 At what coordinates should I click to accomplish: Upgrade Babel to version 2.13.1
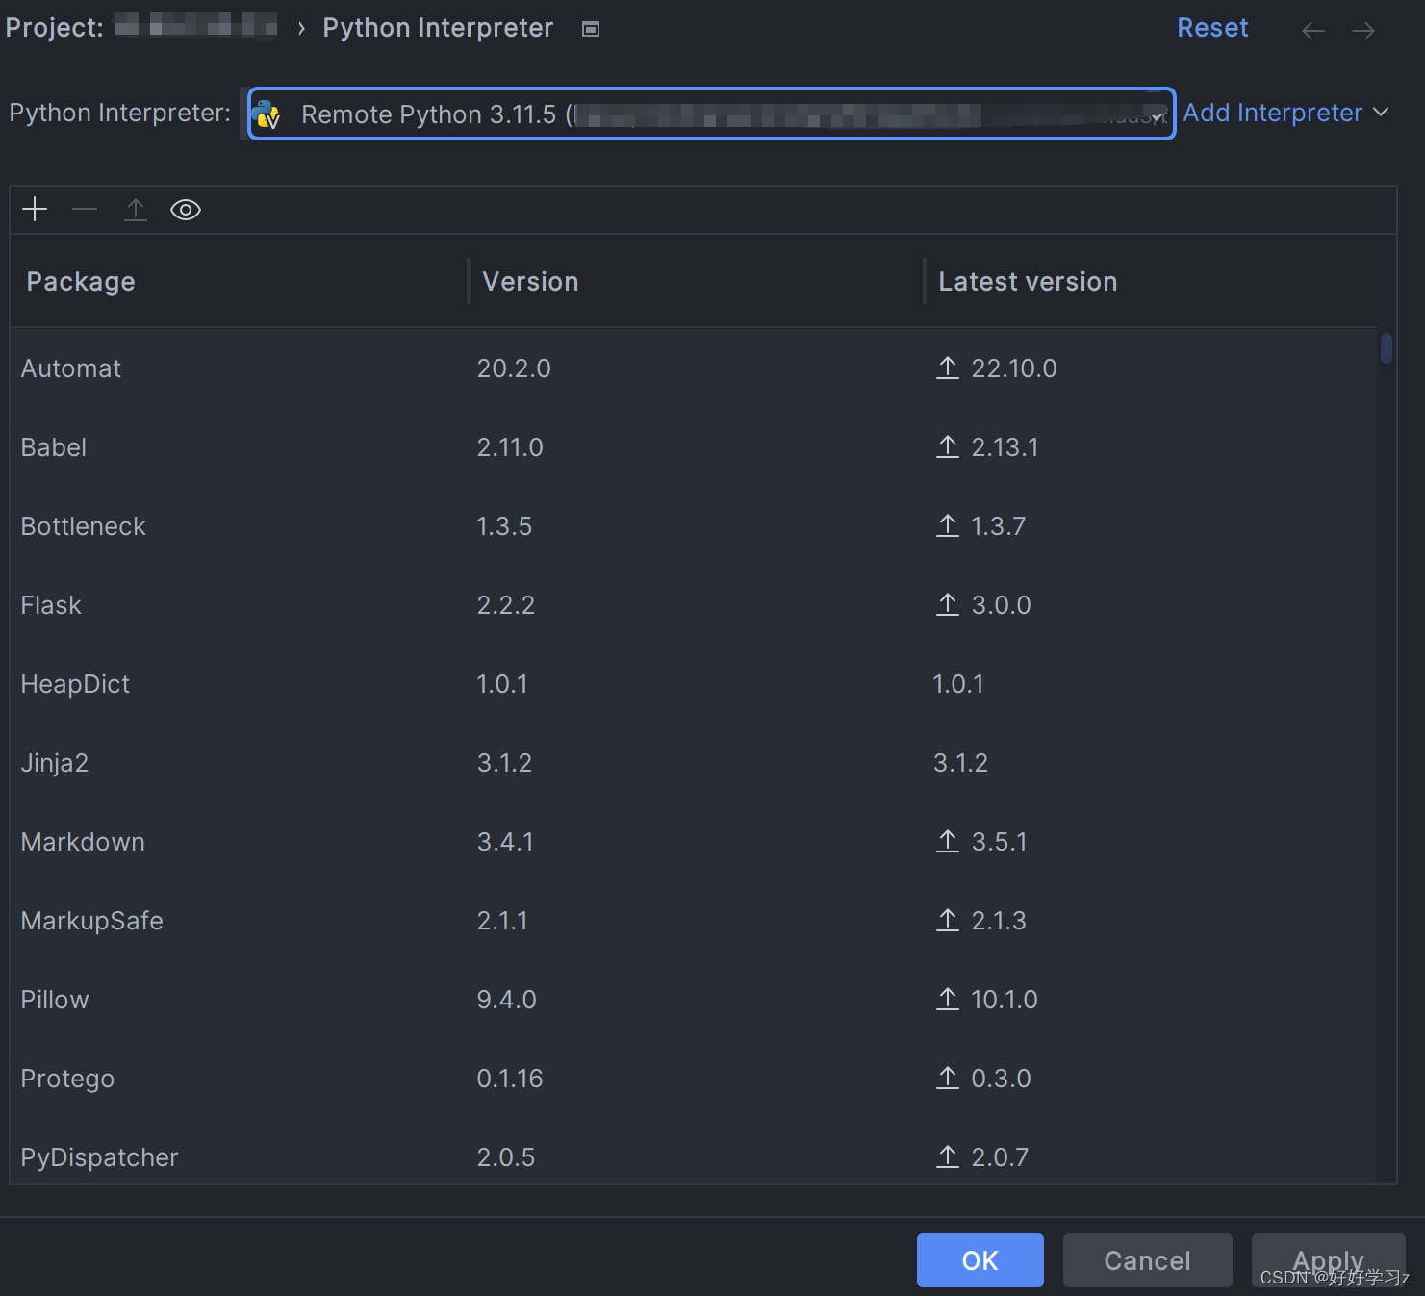pyautogui.click(x=947, y=446)
